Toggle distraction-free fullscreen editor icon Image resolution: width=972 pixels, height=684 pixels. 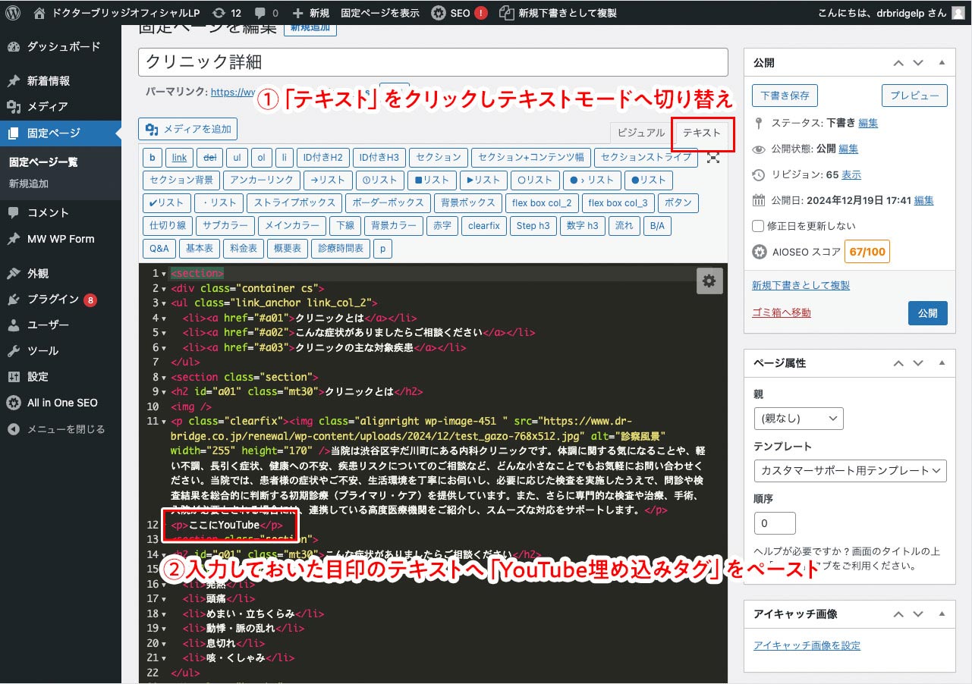coord(713,158)
